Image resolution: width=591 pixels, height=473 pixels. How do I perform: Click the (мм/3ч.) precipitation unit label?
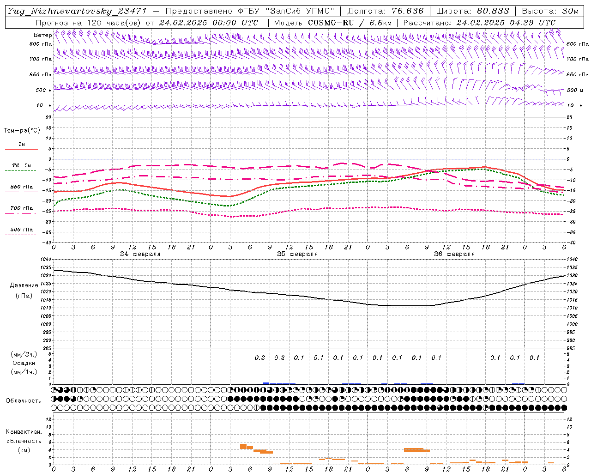(24, 354)
